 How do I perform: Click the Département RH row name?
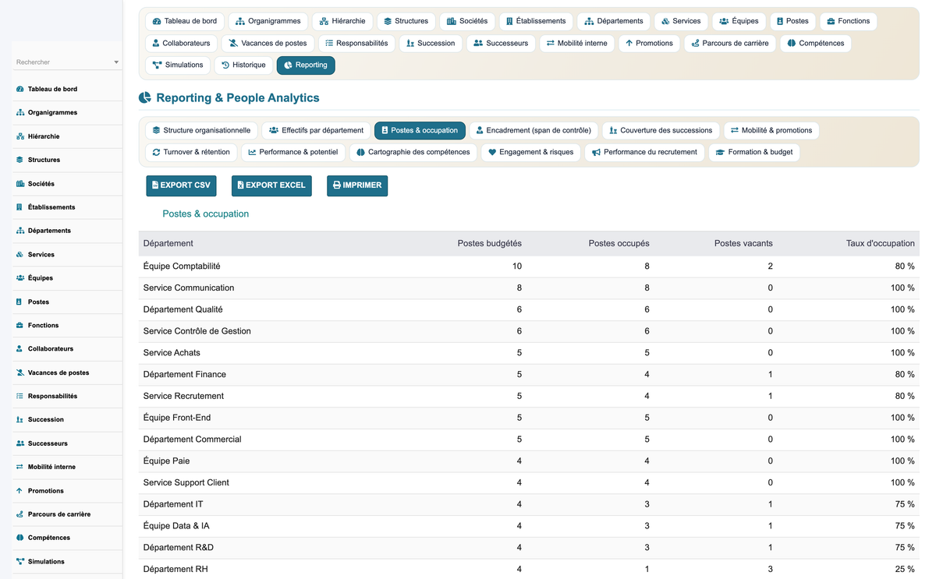[x=175, y=570]
